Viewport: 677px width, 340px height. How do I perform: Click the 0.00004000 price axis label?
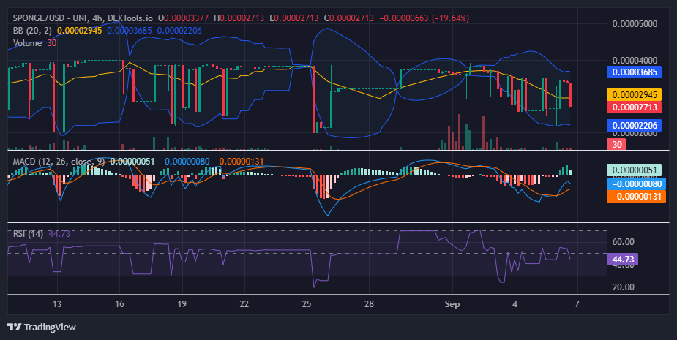tap(635, 61)
